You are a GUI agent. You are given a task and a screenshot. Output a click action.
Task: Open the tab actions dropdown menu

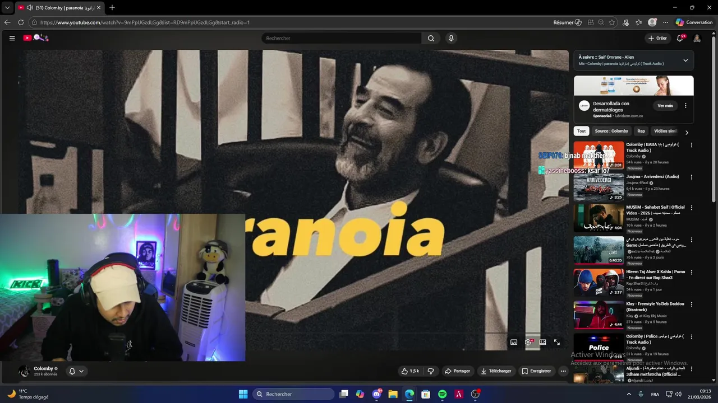click(7, 8)
